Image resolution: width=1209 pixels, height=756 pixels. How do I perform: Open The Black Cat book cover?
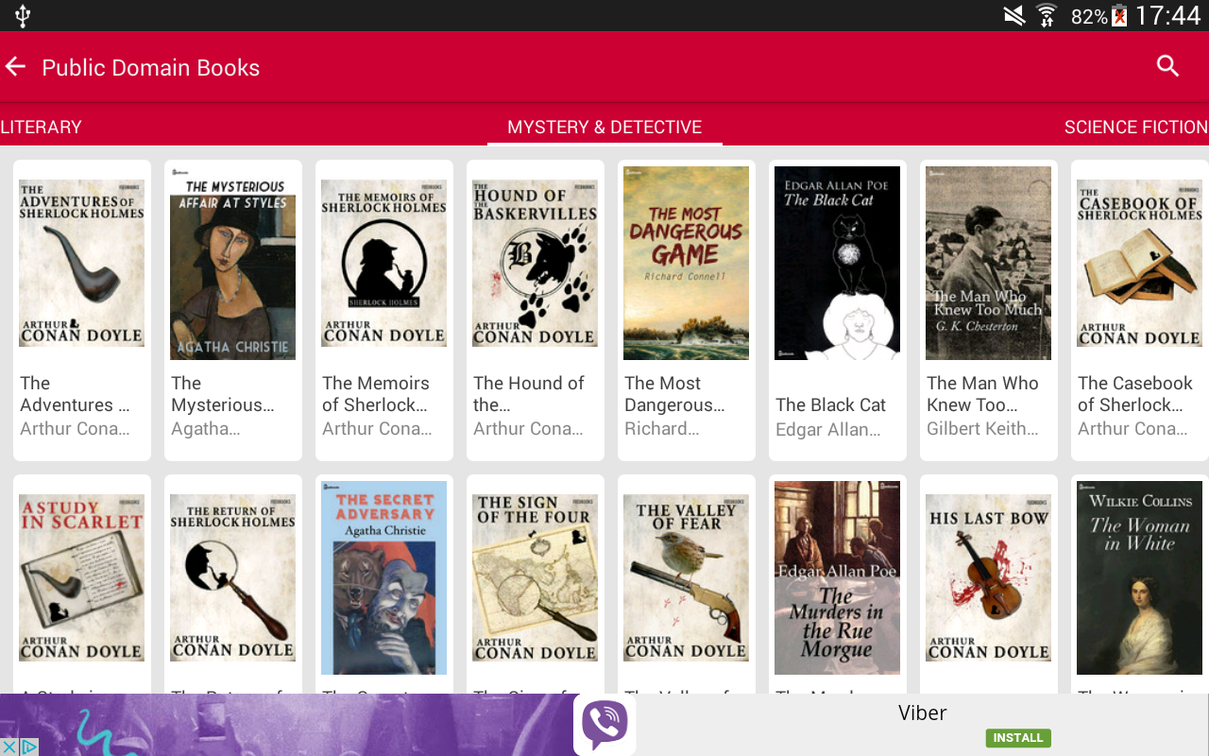click(838, 264)
